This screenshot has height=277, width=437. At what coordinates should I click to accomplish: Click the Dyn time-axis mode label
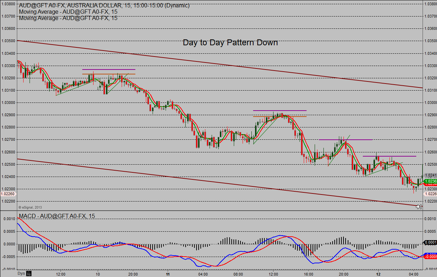[21, 273]
